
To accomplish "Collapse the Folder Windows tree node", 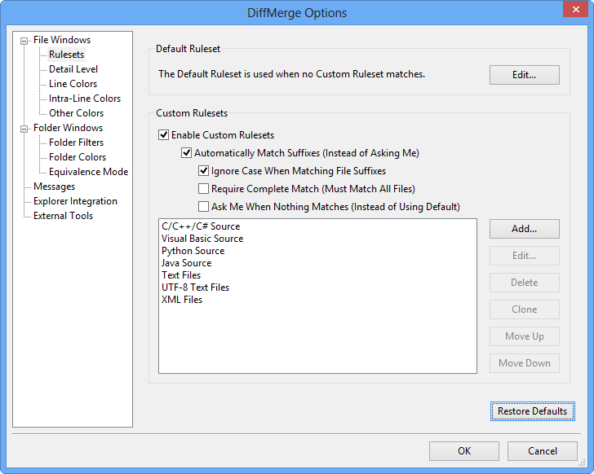I will [24, 128].
